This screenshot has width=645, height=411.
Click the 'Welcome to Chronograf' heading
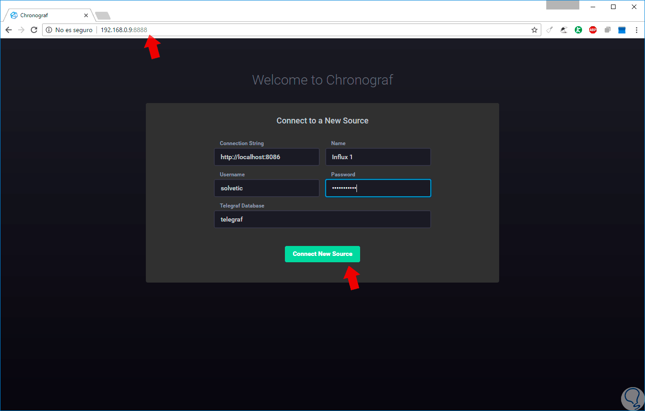pyautogui.click(x=322, y=80)
